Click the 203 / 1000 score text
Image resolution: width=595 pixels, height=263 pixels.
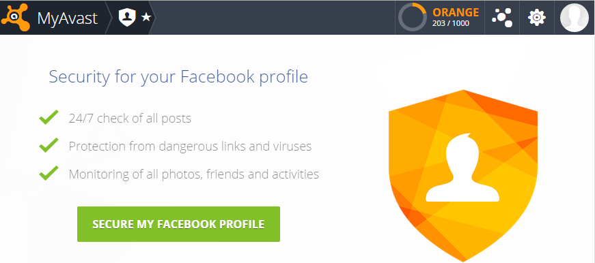pos(451,23)
